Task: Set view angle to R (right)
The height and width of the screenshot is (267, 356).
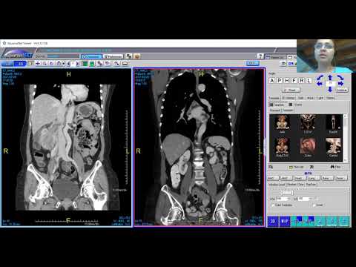Action: (302, 80)
